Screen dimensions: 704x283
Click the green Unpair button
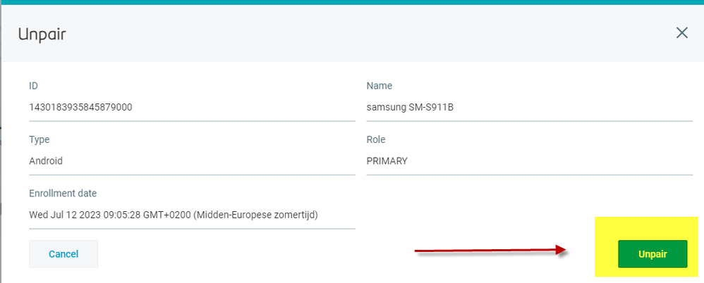point(652,253)
